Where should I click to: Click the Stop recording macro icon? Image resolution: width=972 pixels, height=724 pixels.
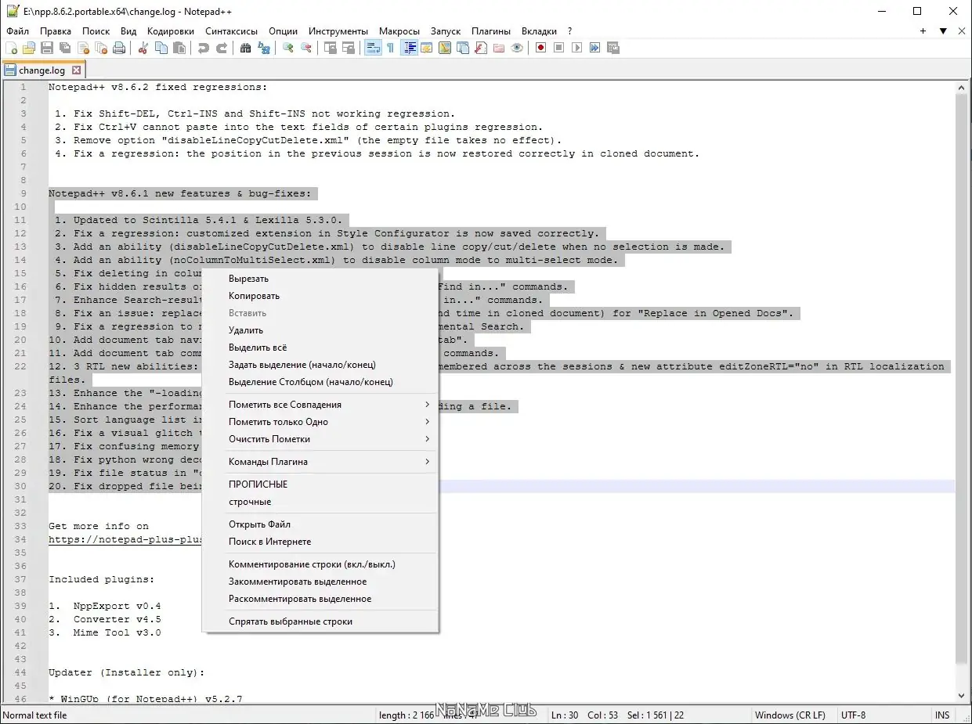(558, 48)
